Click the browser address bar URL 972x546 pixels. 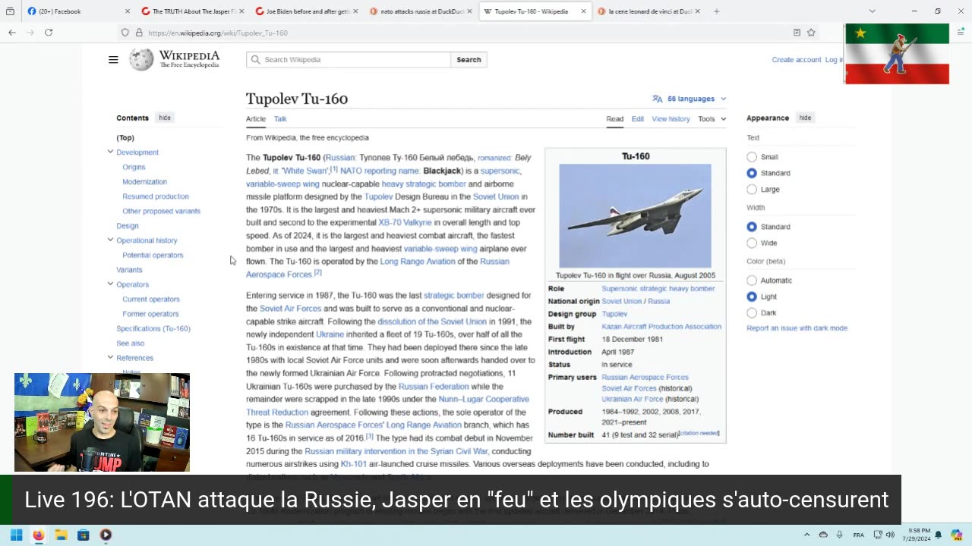(x=218, y=33)
